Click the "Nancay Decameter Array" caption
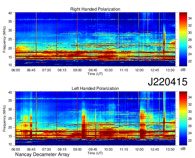 (42, 155)
